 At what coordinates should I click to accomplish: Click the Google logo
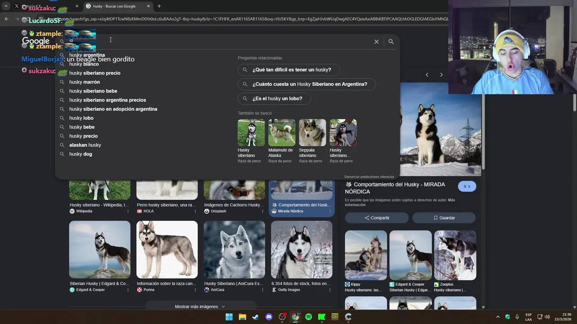point(36,41)
